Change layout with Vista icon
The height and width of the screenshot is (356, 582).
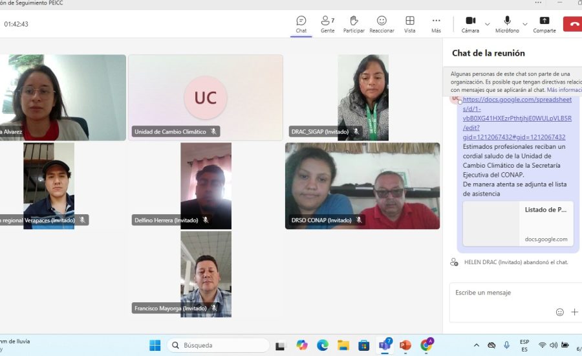pyautogui.click(x=410, y=24)
